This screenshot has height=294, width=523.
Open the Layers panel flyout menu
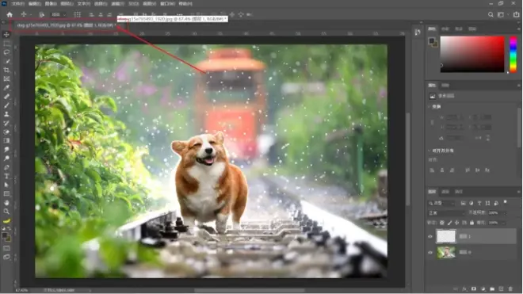(x=519, y=192)
